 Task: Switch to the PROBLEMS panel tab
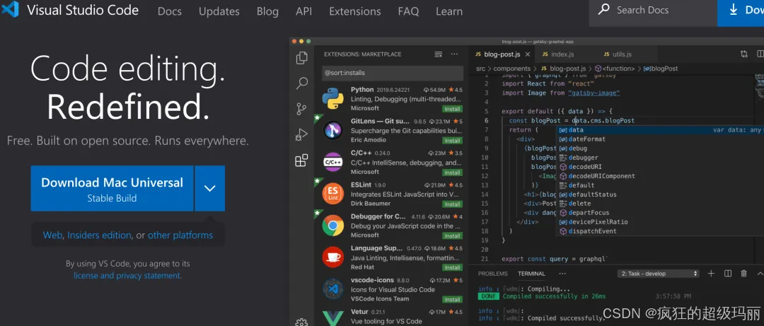(492, 274)
